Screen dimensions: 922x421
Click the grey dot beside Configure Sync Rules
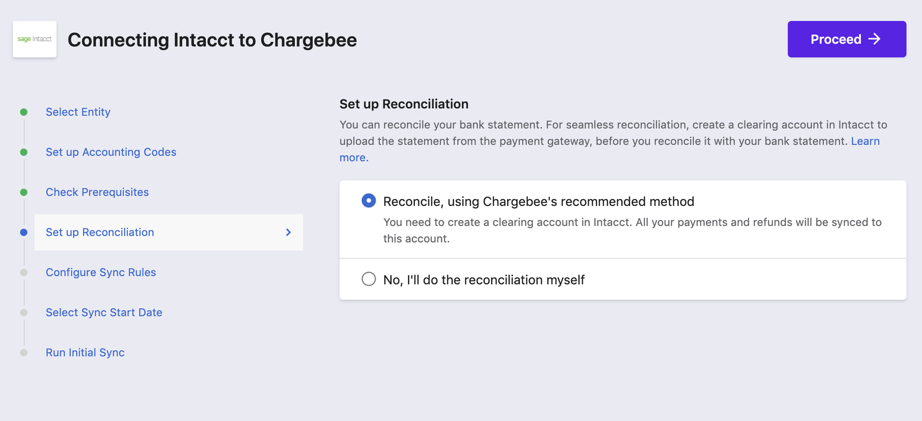tap(24, 273)
